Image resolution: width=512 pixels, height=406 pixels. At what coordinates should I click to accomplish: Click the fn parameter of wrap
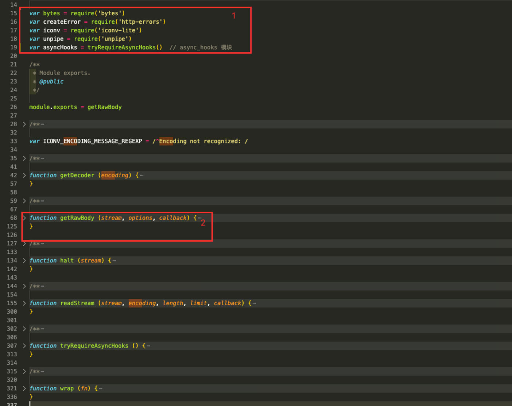point(84,388)
